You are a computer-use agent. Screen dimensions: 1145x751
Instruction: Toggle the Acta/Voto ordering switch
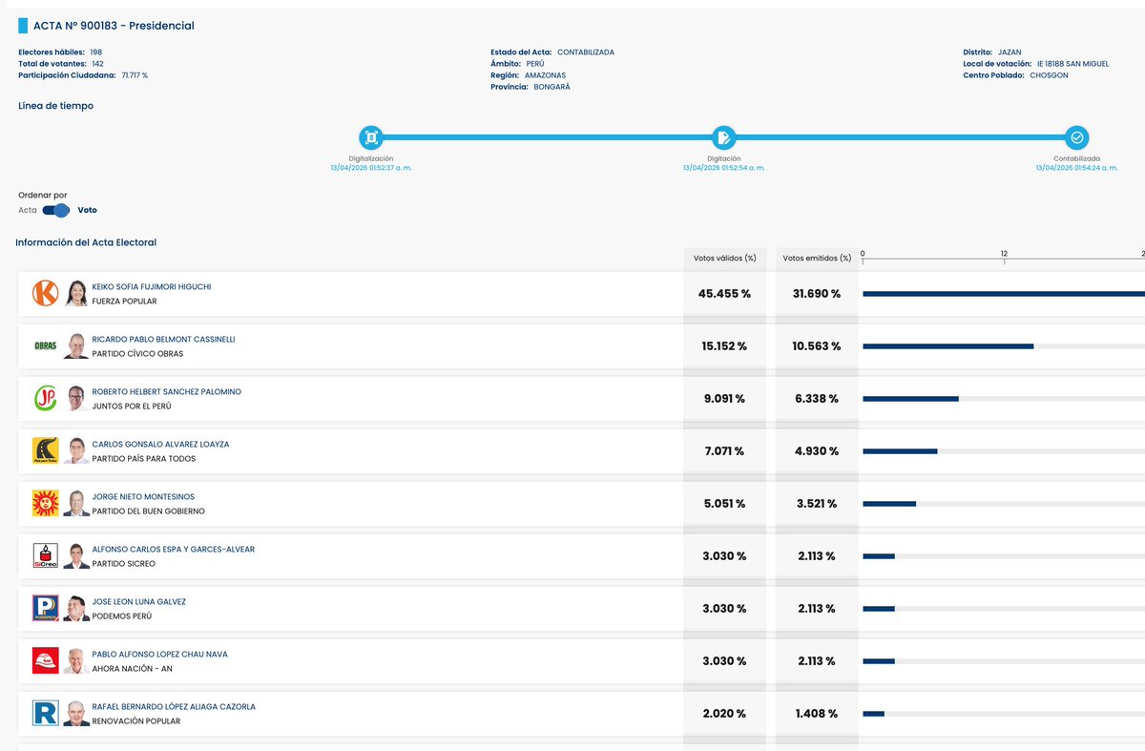click(56, 210)
